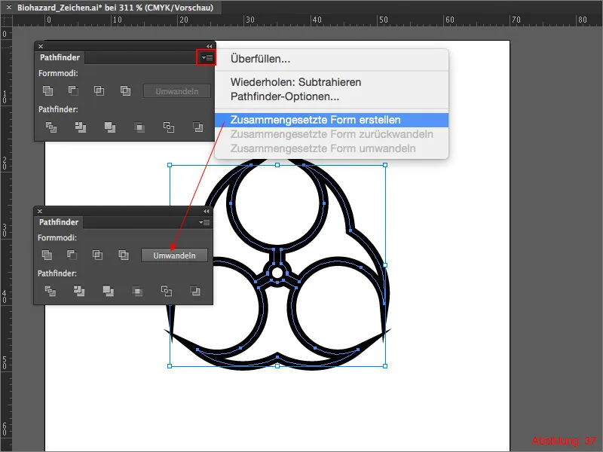Image resolution: width=603 pixels, height=452 pixels.
Task: Click the ruler origin corner box
Action: [x=6, y=21]
